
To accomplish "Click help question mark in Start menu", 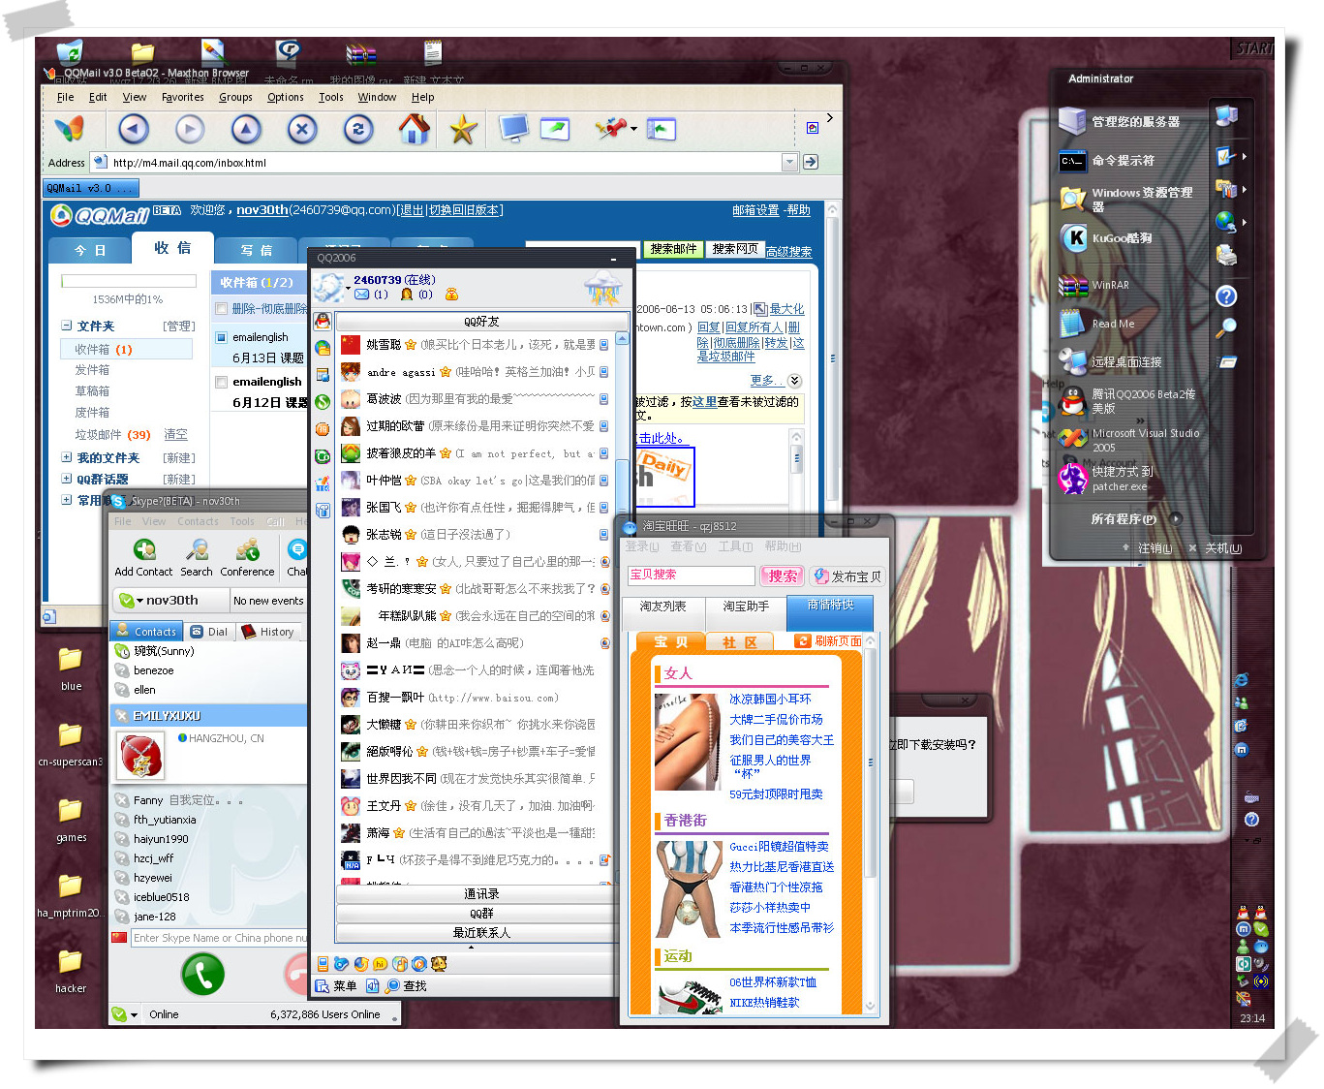I will pos(1226,296).
